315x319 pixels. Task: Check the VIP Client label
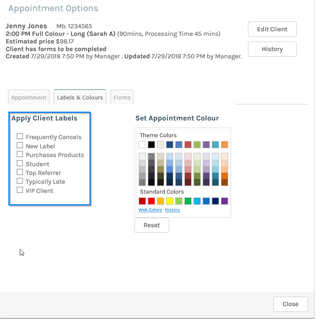coord(20,189)
